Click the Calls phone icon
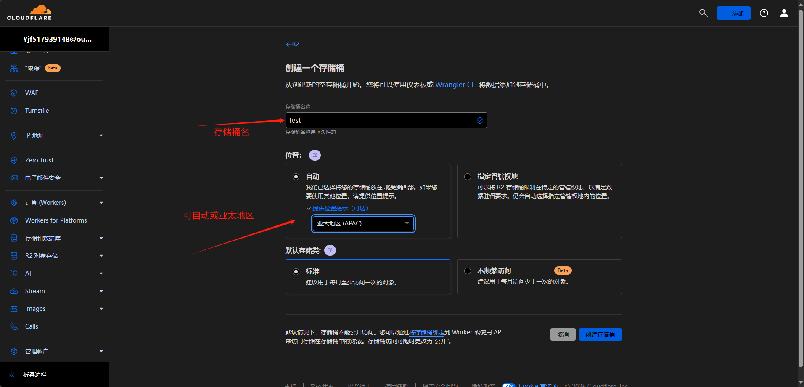This screenshot has width=804, height=387. pyautogui.click(x=14, y=326)
